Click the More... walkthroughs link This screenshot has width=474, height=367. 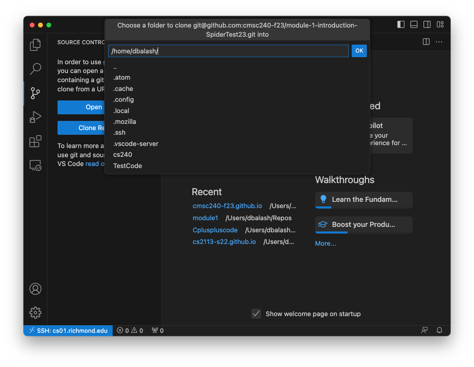325,244
